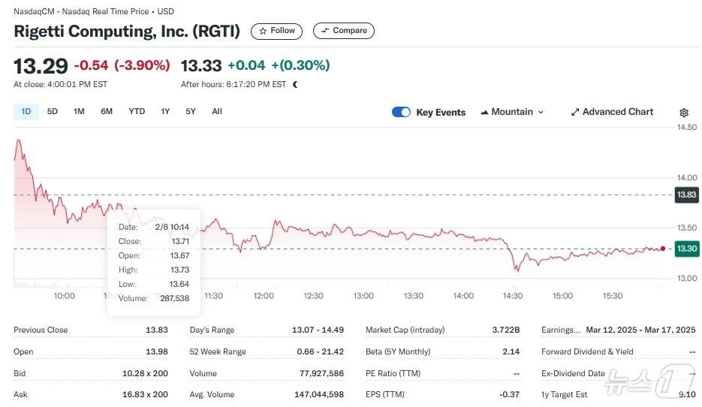Switch to 1Y chart range

[x=165, y=112]
